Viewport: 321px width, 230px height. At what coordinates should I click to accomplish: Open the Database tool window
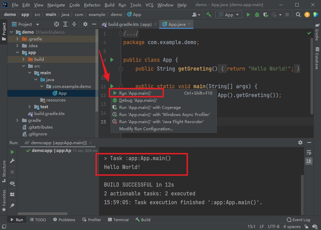coord(317,58)
